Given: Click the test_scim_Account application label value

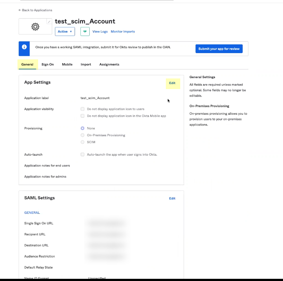Looking at the screenshot, I should point(95,98).
